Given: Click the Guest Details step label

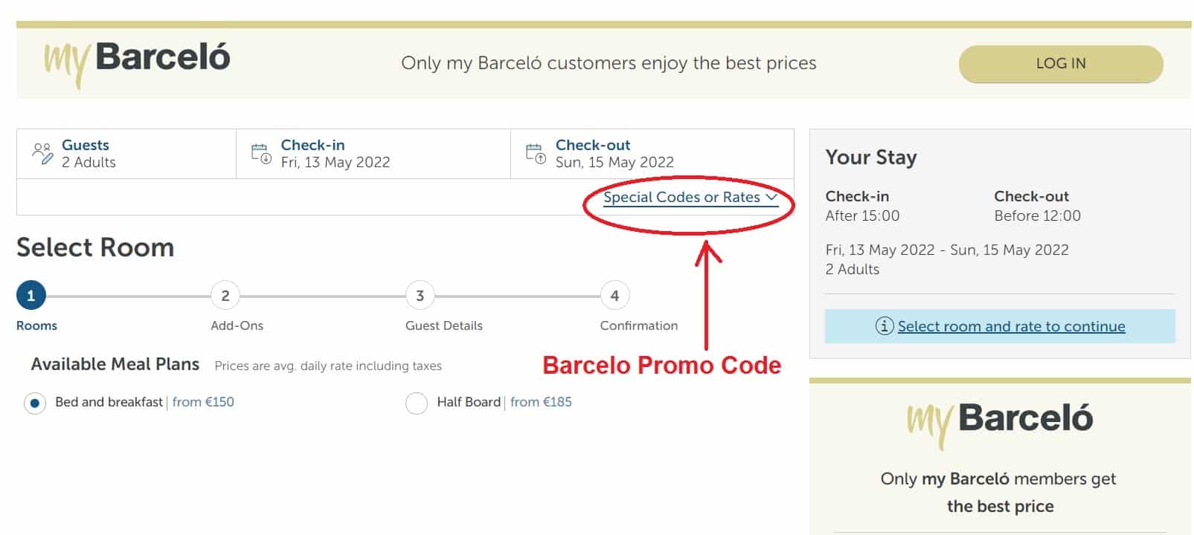Looking at the screenshot, I should pos(443,325).
